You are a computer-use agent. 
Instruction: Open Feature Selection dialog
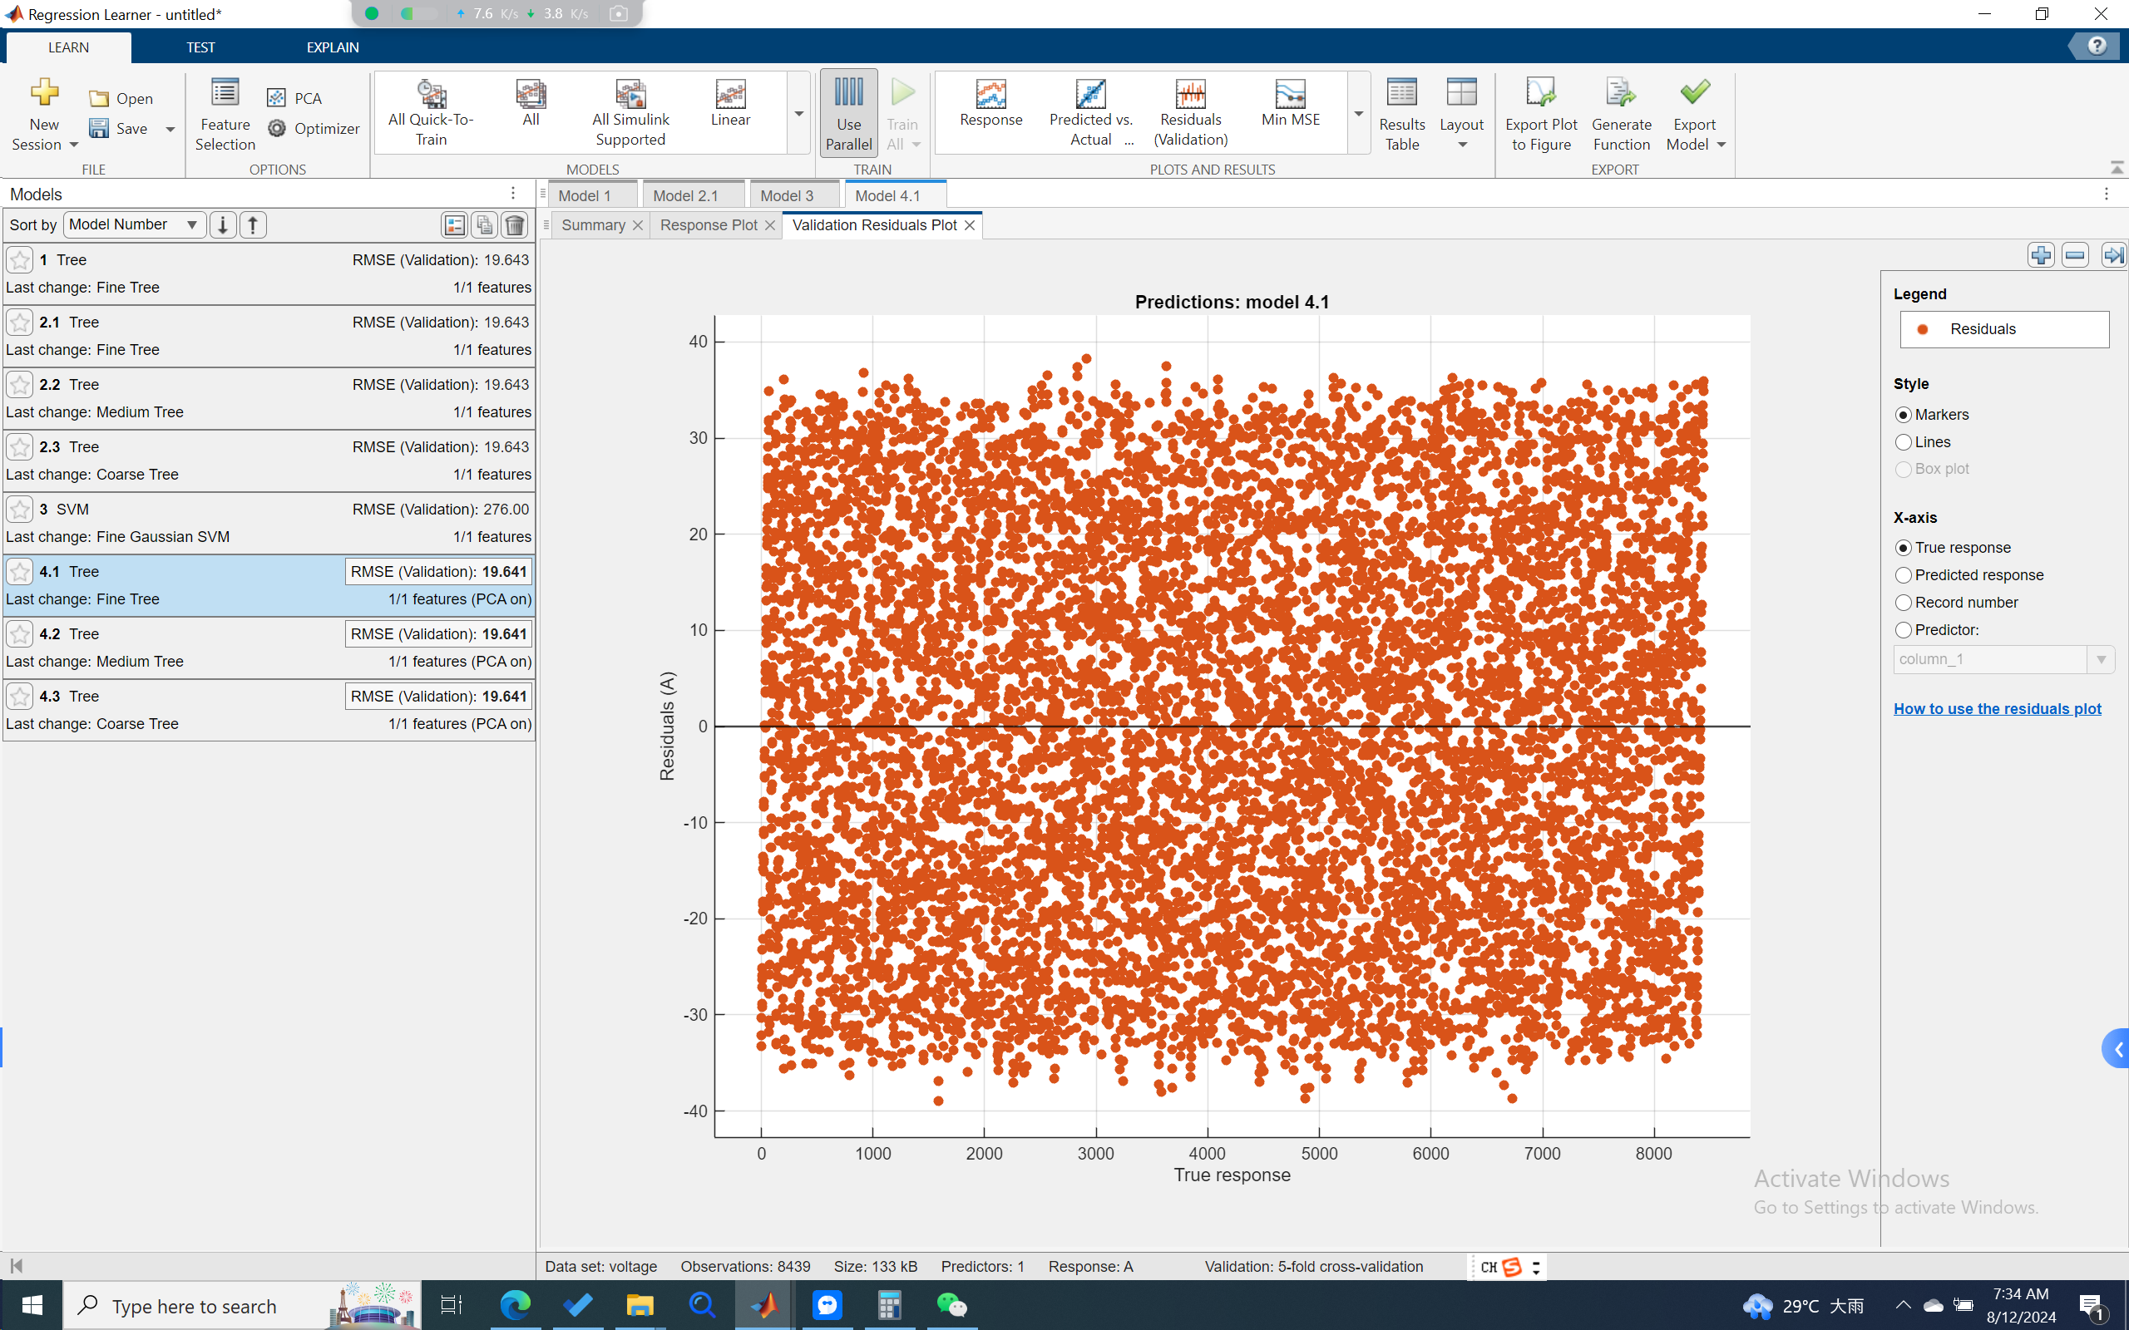click(225, 116)
